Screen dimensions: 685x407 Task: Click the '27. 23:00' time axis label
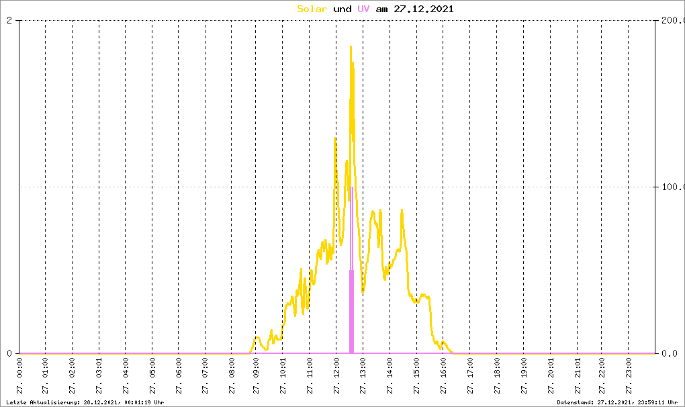[628, 375]
